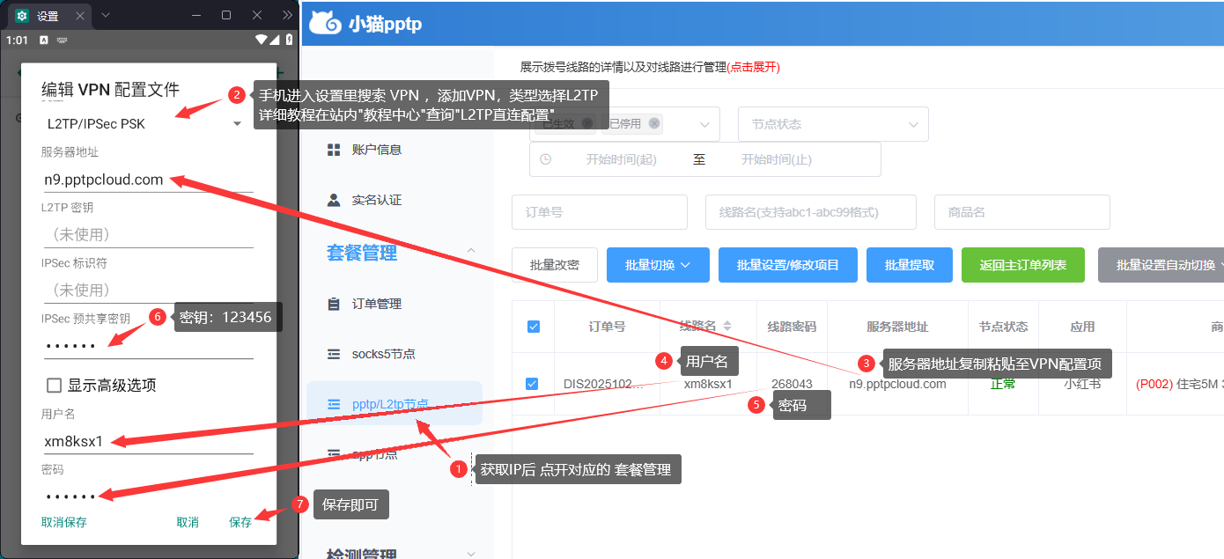Open the 批量切换 dropdown button

658,265
